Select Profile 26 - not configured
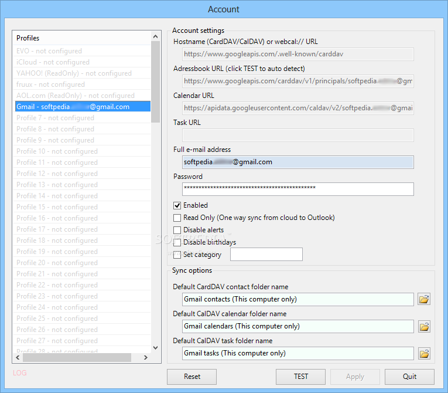Screen dimensions: 448x393 [x=81, y=330]
